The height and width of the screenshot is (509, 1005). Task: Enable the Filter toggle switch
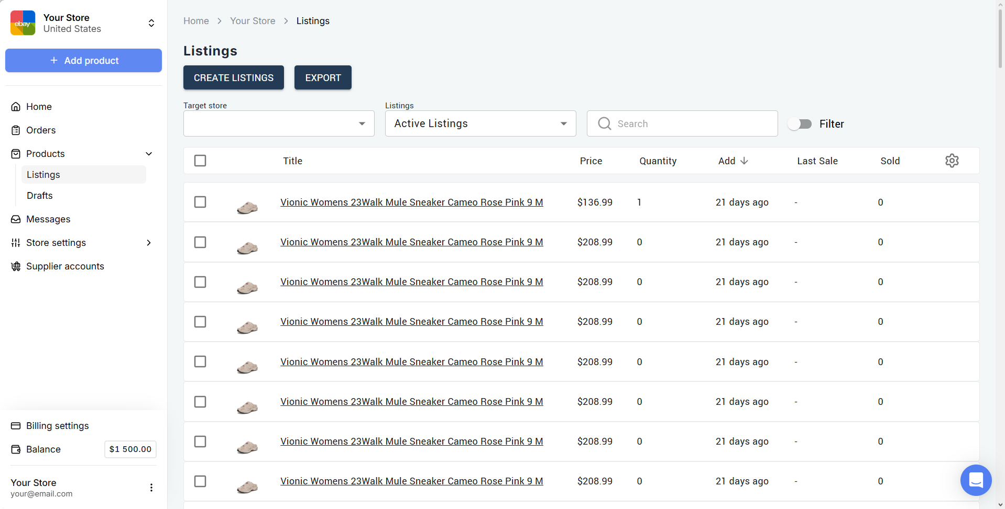click(800, 124)
